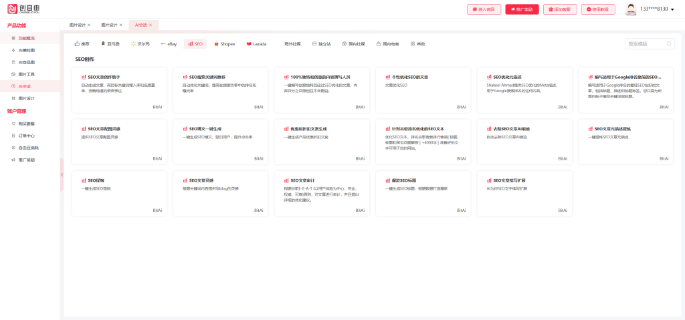Select the Amazon 亚马逊 category icon

point(104,43)
